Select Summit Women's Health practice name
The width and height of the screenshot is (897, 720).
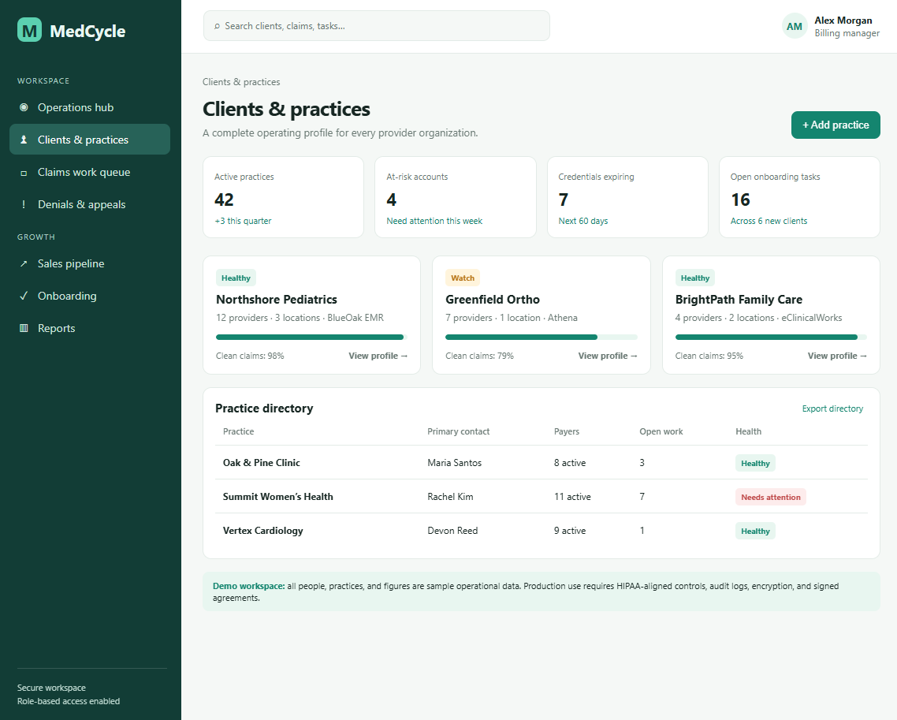click(x=278, y=497)
